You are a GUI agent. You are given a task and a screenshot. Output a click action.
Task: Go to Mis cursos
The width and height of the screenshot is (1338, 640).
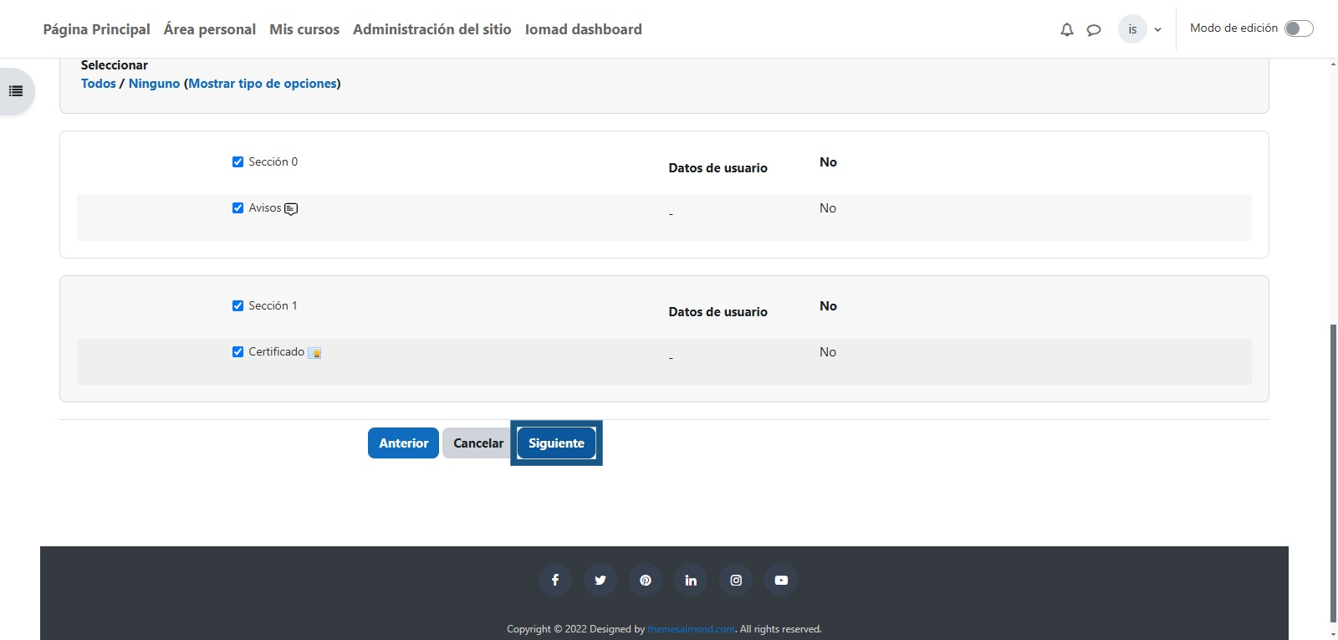(304, 29)
